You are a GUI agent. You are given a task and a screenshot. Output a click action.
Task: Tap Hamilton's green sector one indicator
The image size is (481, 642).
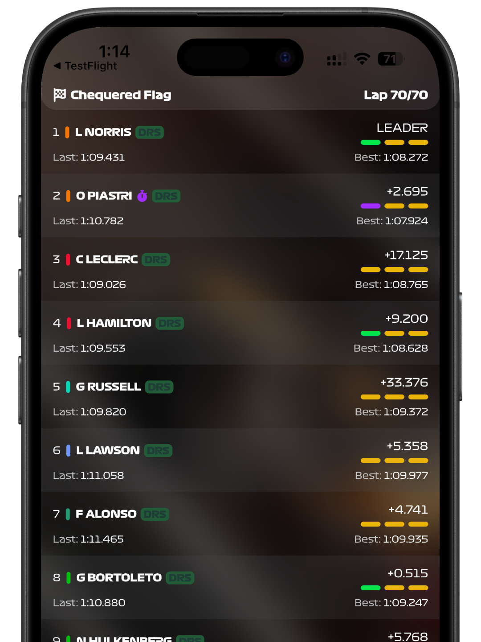click(x=371, y=333)
